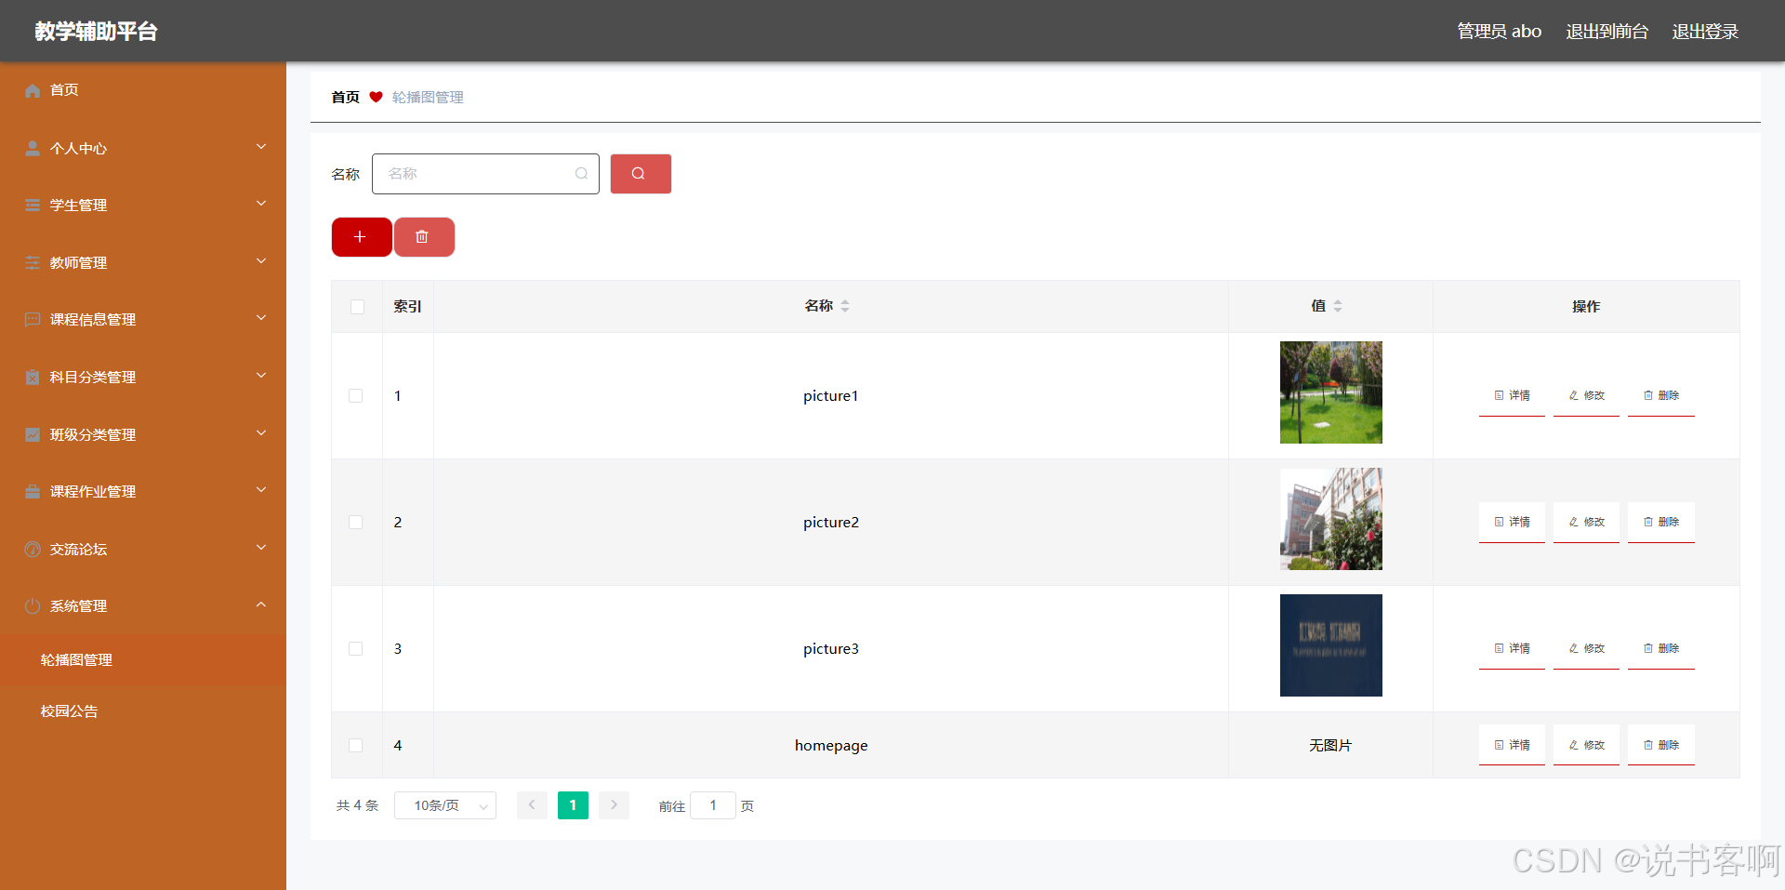Check the box for picture2 row
Viewport: 1785px width, 890px height.
point(355,523)
